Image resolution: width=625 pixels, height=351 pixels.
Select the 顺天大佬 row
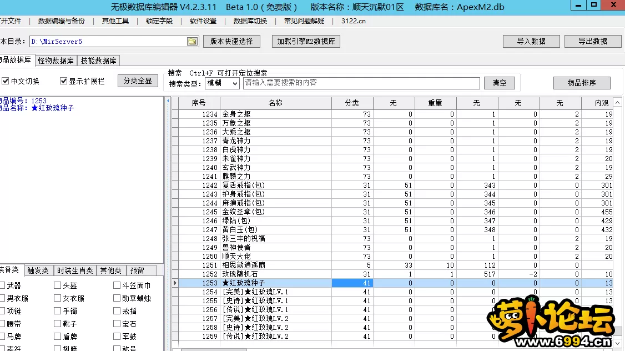pos(392,257)
